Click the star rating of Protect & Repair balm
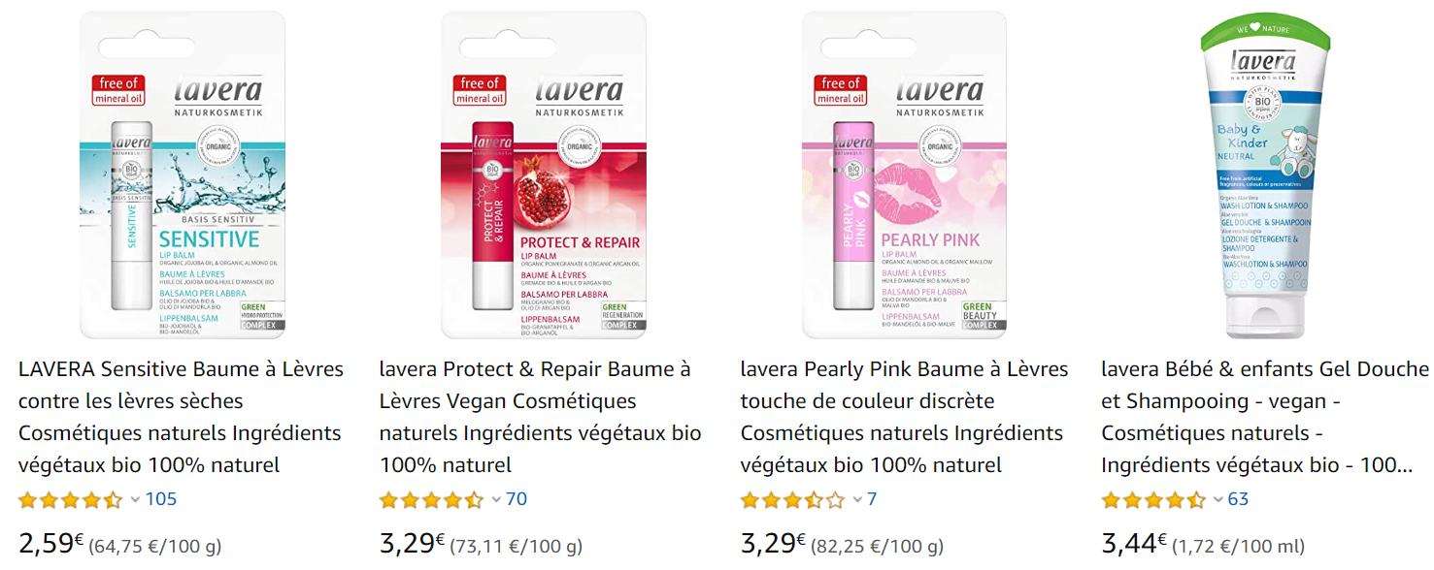The width and height of the screenshot is (1434, 570). (x=432, y=500)
